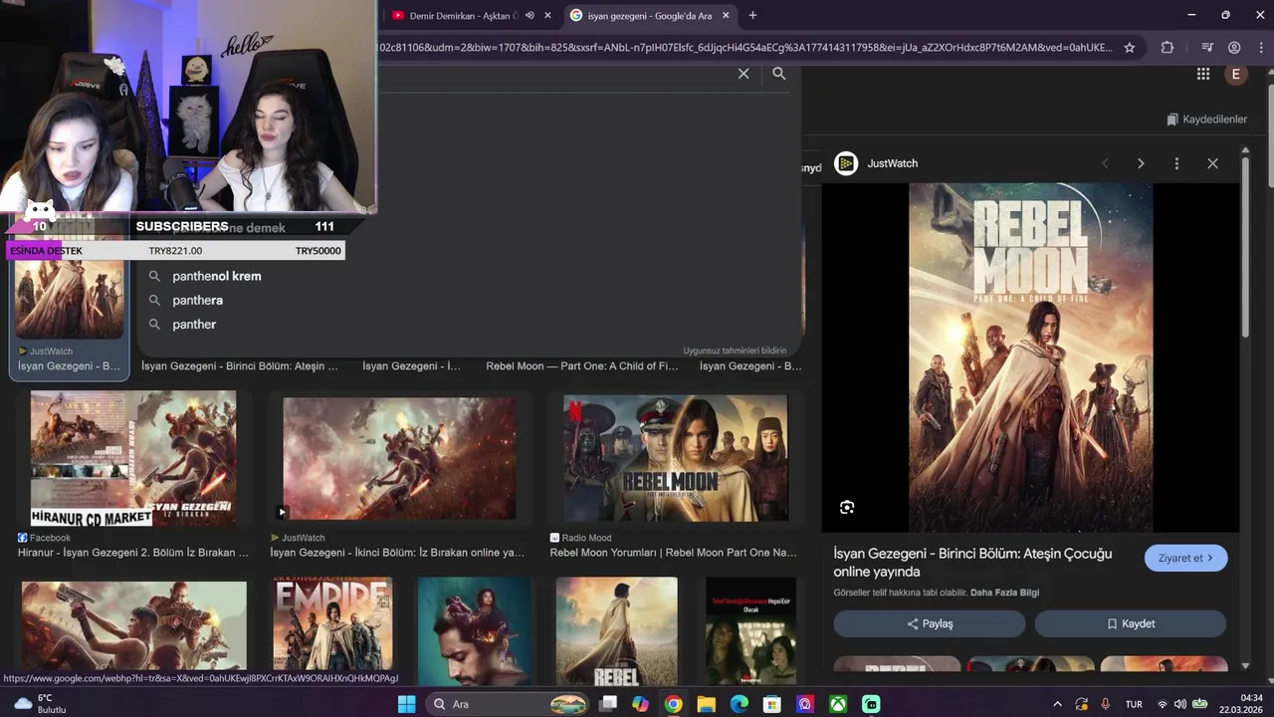Open the media controls icon in toolbar
This screenshot has width=1274, height=717.
point(1207,47)
